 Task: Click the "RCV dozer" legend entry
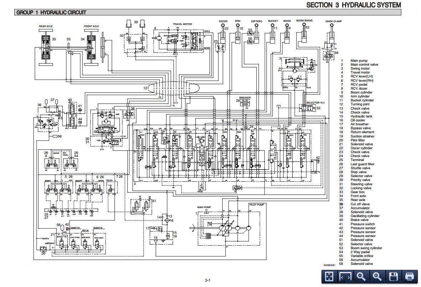[359, 88]
